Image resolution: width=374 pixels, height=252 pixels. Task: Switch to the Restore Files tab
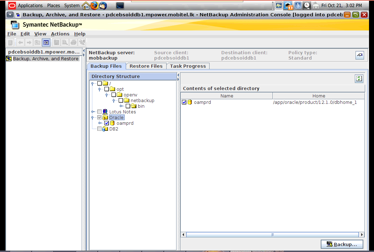146,66
